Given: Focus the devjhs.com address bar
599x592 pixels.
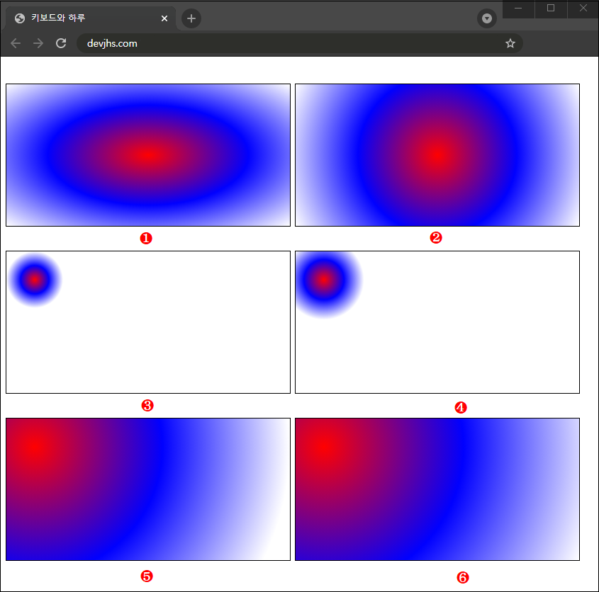Looking at the screenshot, I should [x=299, y=43].
